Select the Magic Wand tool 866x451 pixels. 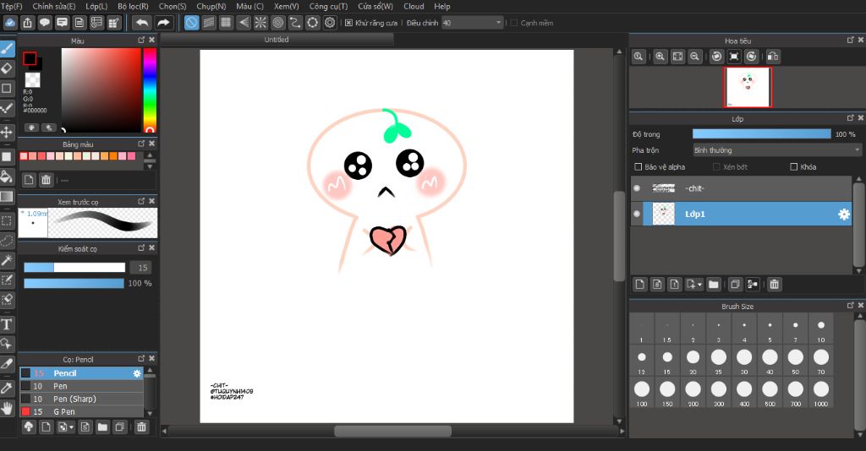coord(7,259)
